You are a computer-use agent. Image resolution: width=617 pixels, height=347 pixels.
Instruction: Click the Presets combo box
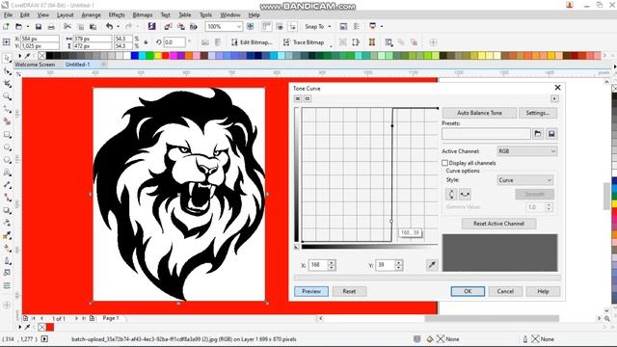tap(486, 134)
